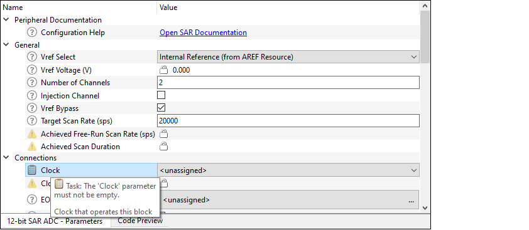Open the Clock unassigned dropdown
Screen dimensions: 529x230
click(288, 170)
